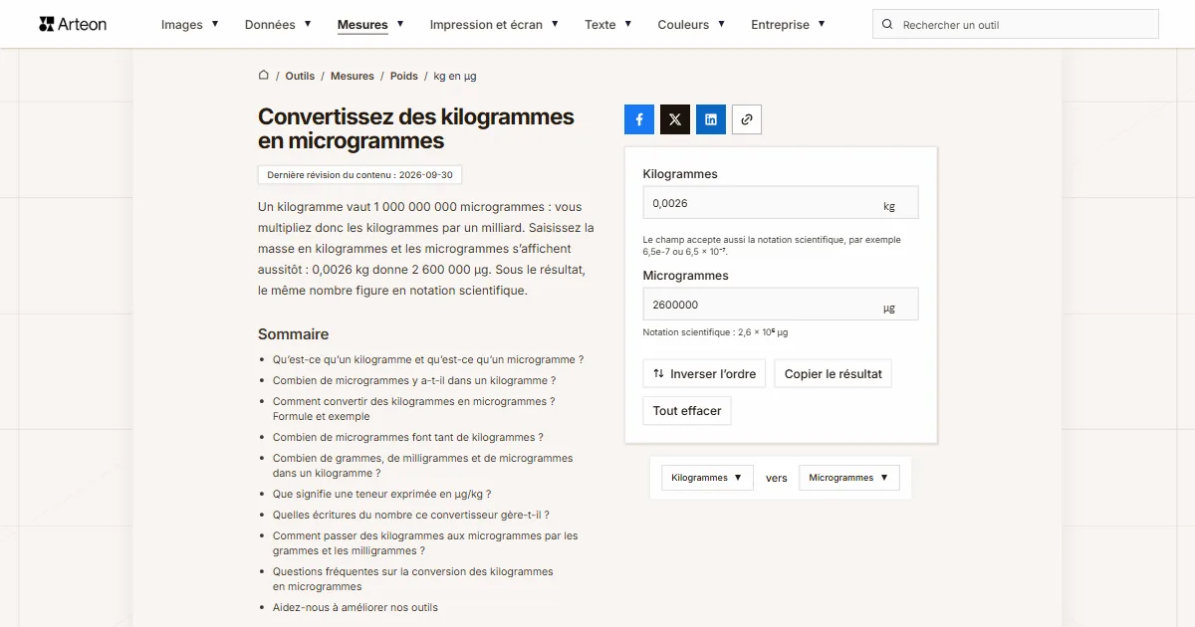Jump to Combien de microgrammes font tant section

(x=408, y=437)
